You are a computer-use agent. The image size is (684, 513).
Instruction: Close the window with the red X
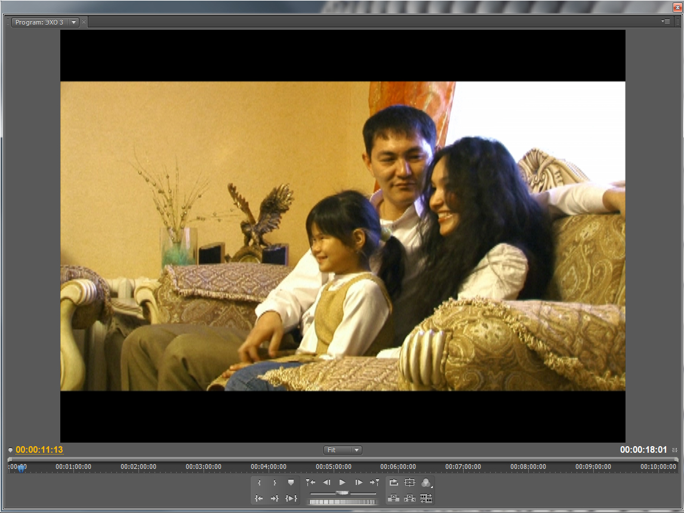[677, 7]
